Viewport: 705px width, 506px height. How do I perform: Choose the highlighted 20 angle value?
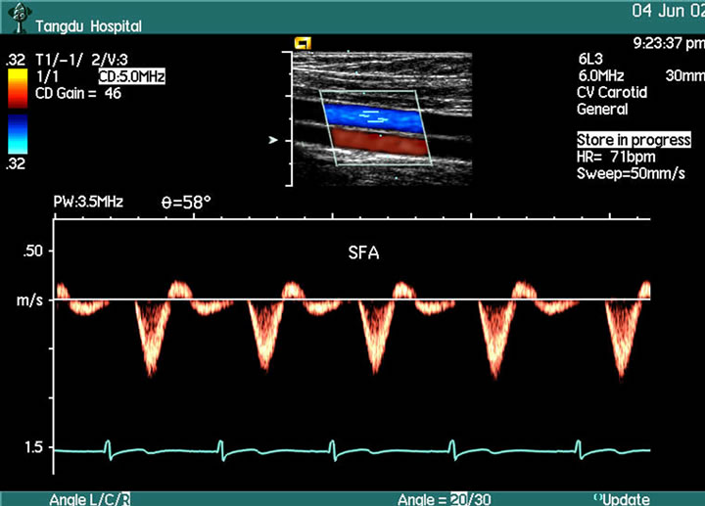[457, 499]
